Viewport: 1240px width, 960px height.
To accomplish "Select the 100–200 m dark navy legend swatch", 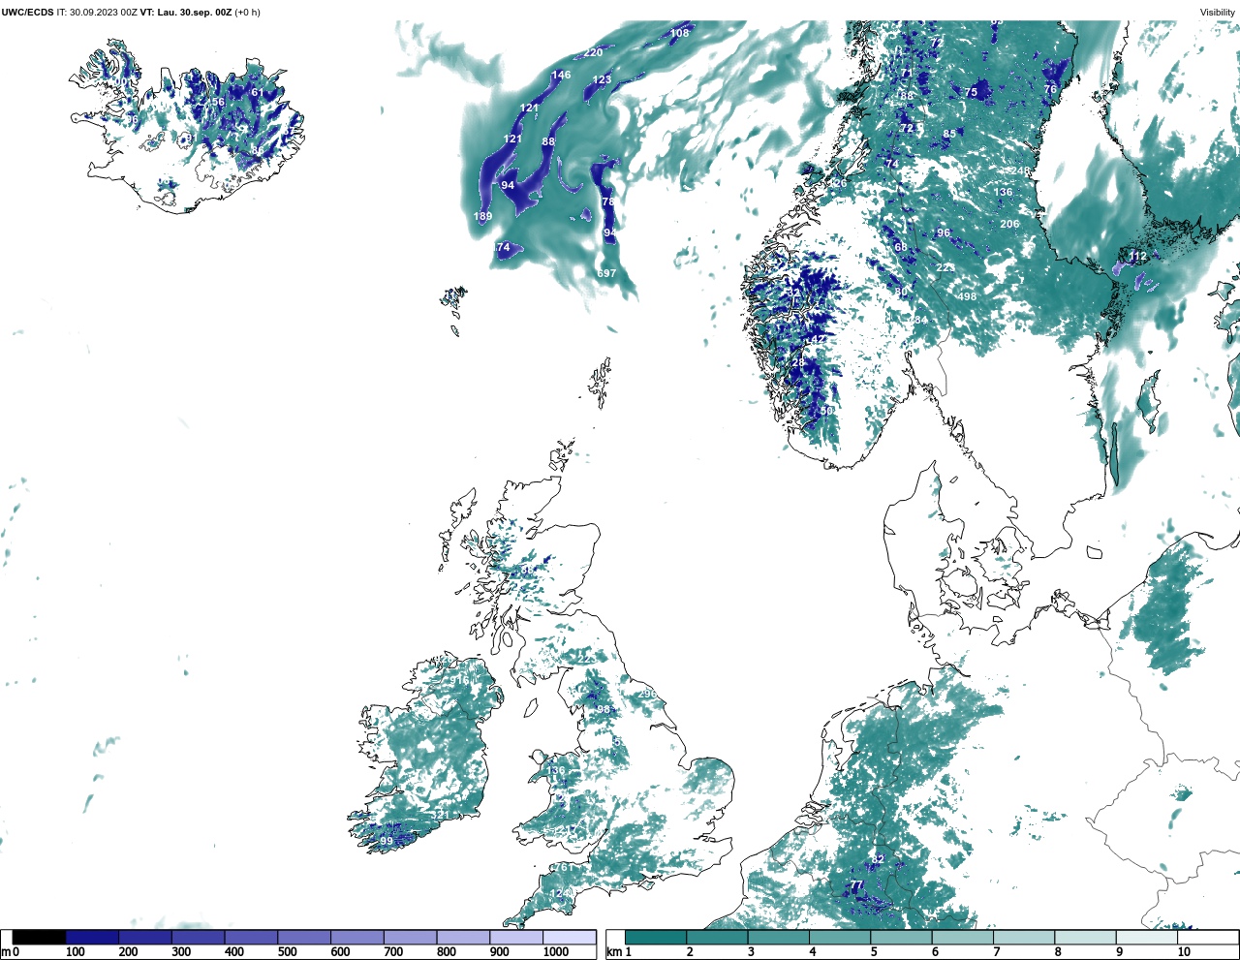I will click(92, 938).
